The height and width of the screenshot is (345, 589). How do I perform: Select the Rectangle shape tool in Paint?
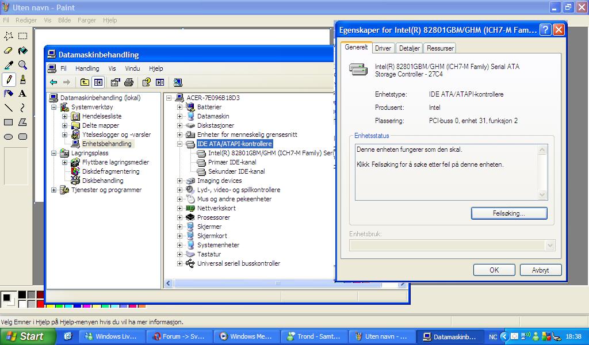(9, 122)
